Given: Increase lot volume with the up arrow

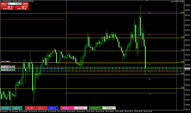Looking at the screenshot, I should coord(20,4).
